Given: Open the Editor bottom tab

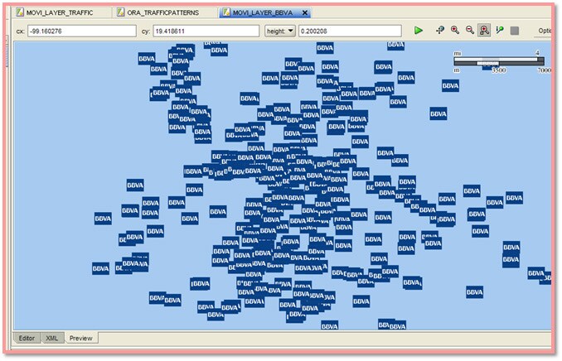Looking at the screenshot, I should (27, 338).
